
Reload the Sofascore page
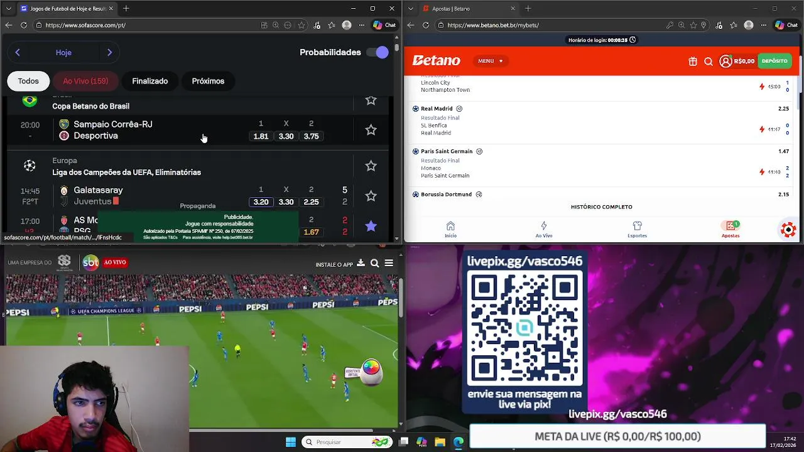click(x=24, y=25)
